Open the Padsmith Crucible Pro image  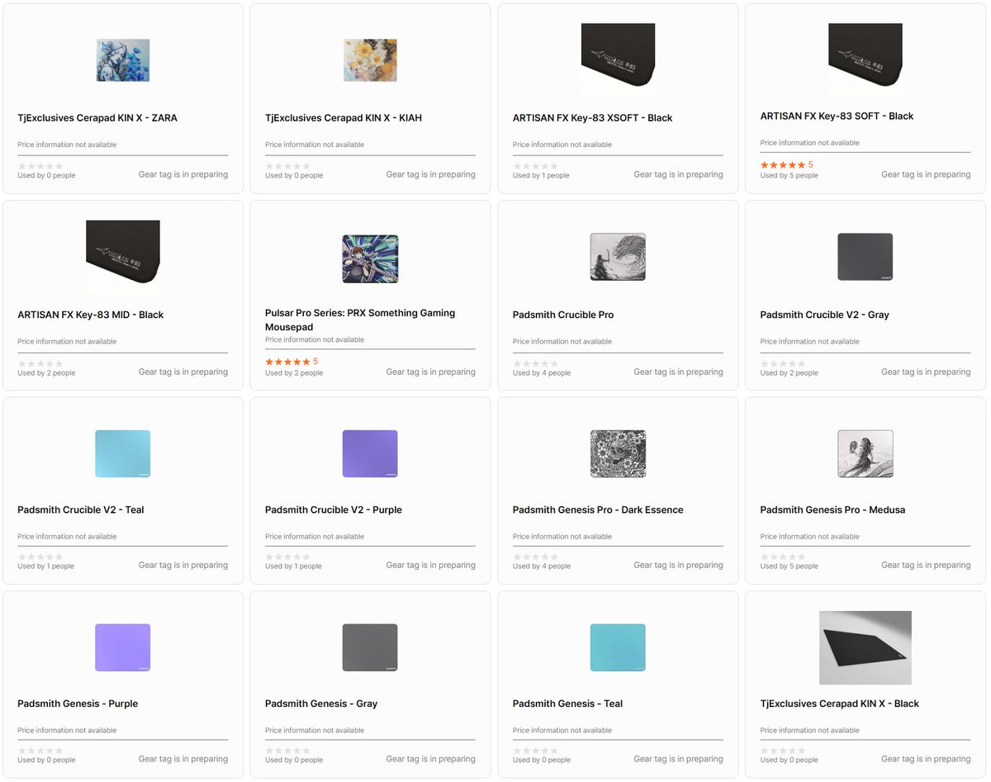pos(618,258)
